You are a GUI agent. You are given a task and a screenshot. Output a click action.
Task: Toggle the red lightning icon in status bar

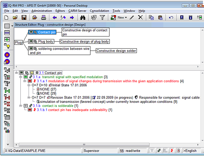[x=172, y=150]
